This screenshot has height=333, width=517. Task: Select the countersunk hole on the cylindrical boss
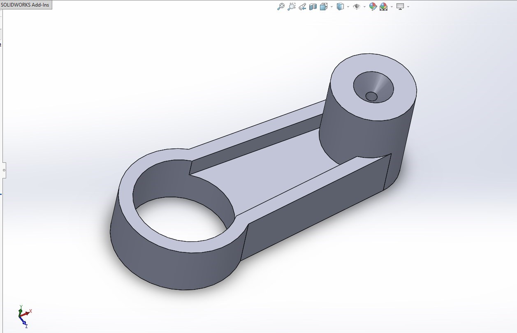pyautogui.click(x=373, y=87)
